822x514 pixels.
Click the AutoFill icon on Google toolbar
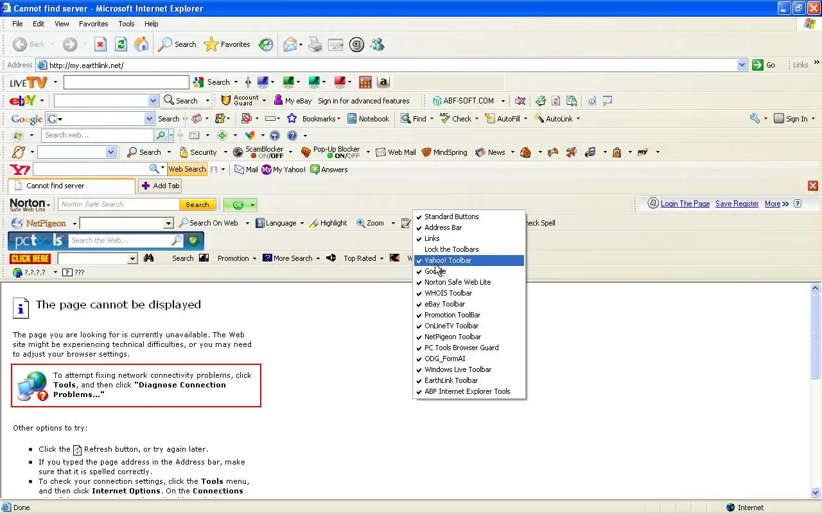tap(490, 118)
